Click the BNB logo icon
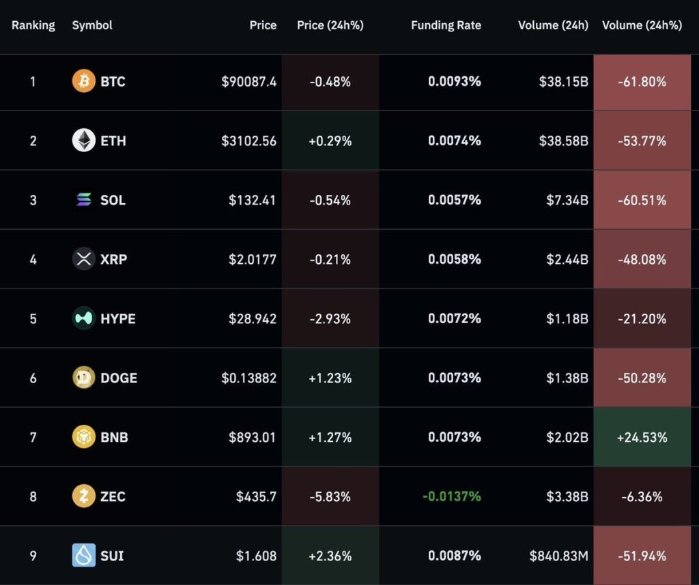 pyautogui.click(x=84, y=437)
